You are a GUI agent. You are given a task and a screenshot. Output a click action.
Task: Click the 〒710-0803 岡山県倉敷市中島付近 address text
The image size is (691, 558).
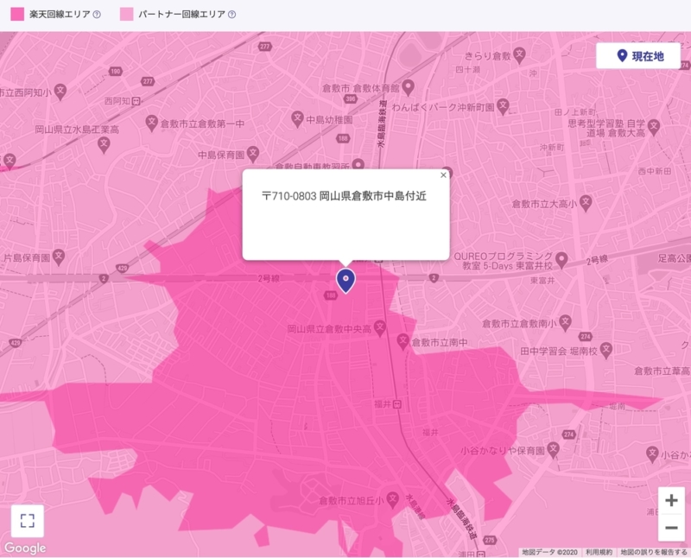[344, 196]
